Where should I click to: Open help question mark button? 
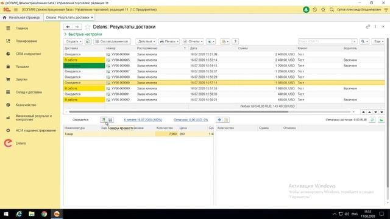coord(235,41)
